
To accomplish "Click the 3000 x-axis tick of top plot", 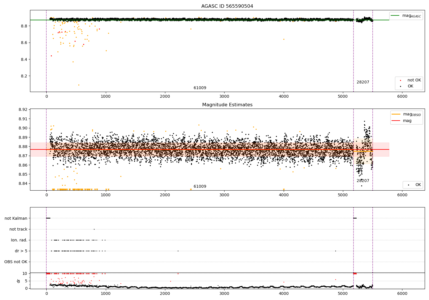I will 224,97.
